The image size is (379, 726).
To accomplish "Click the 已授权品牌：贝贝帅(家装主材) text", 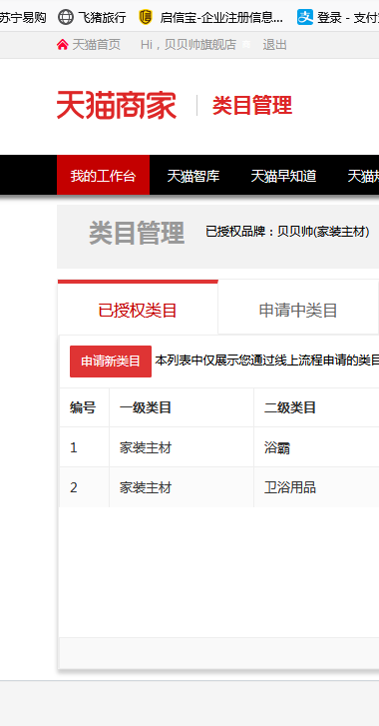I will pos(287,232).
